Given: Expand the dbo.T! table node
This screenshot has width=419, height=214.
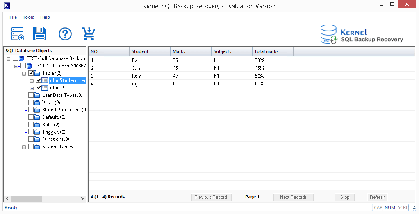Looking at the screenshot, I should point(32,88).
